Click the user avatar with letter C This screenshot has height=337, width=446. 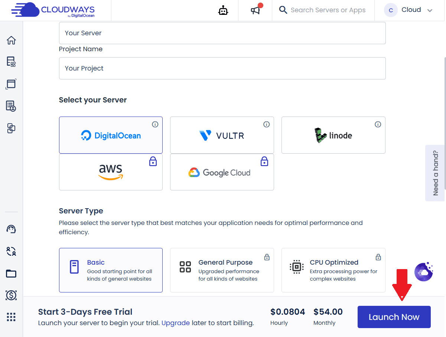pos(391,10)
